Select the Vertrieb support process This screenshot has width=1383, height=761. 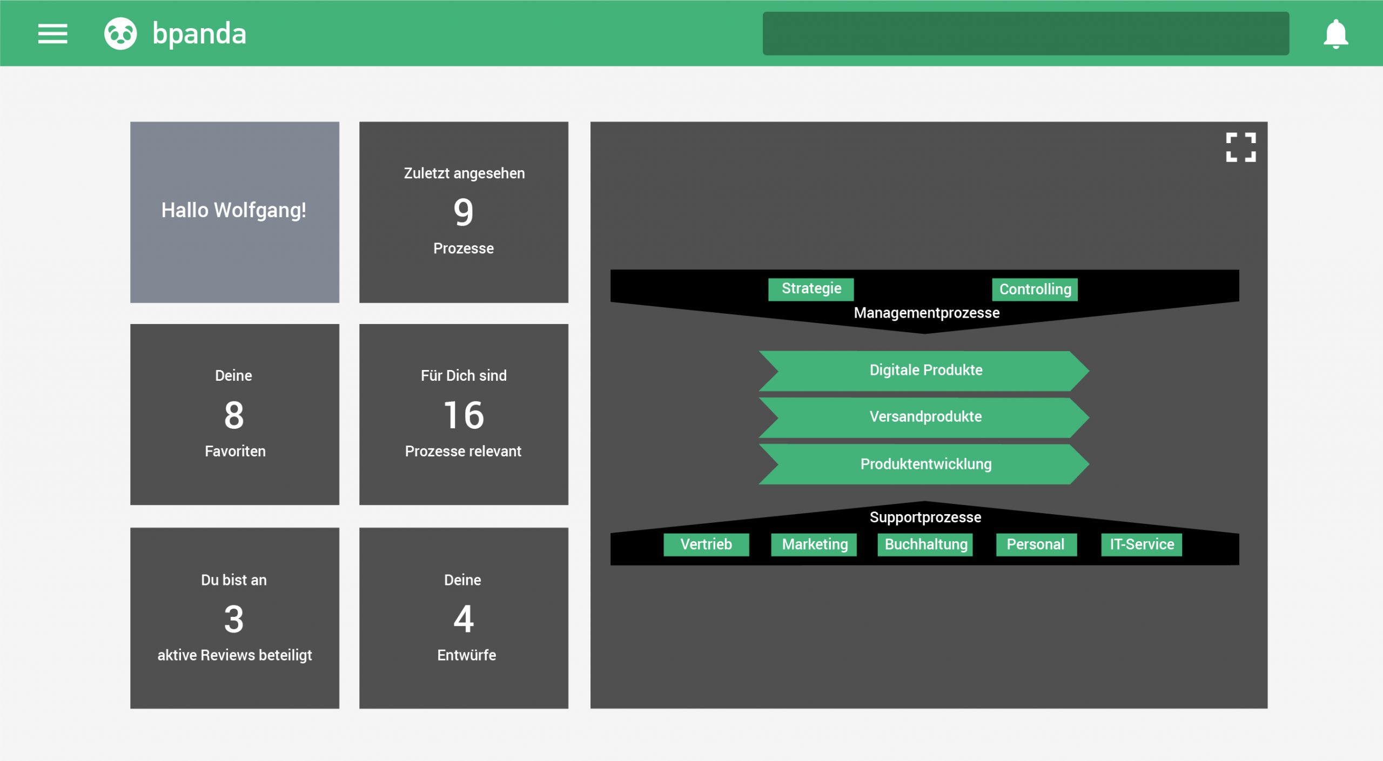click(x=706, y=544)
